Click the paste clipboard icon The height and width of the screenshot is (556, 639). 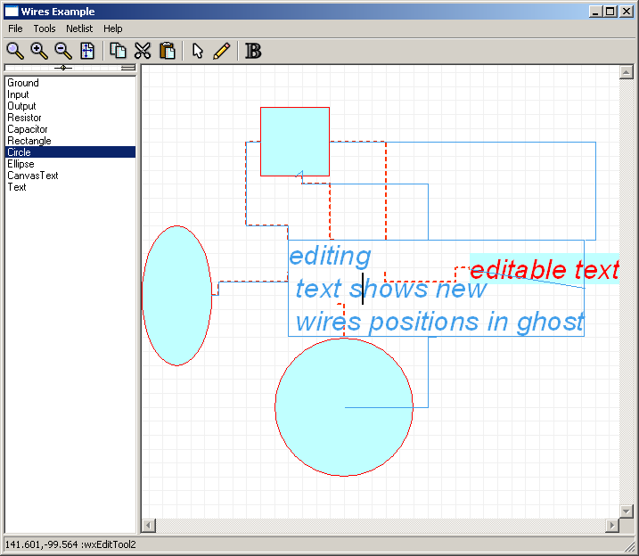(167, 51)
